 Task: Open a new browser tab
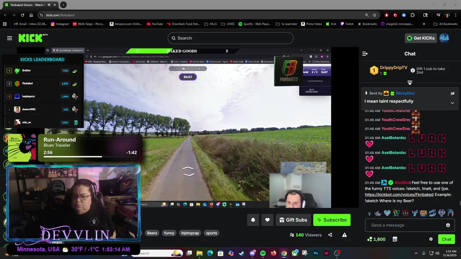point(63,5)
